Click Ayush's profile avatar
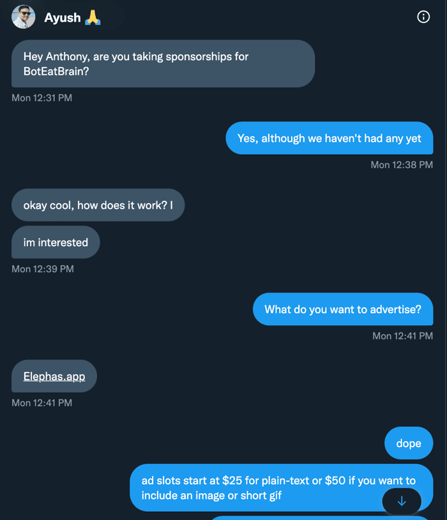The width and height of the screenshot is (447, 520). pyautogui.click(x=23, y=17)
